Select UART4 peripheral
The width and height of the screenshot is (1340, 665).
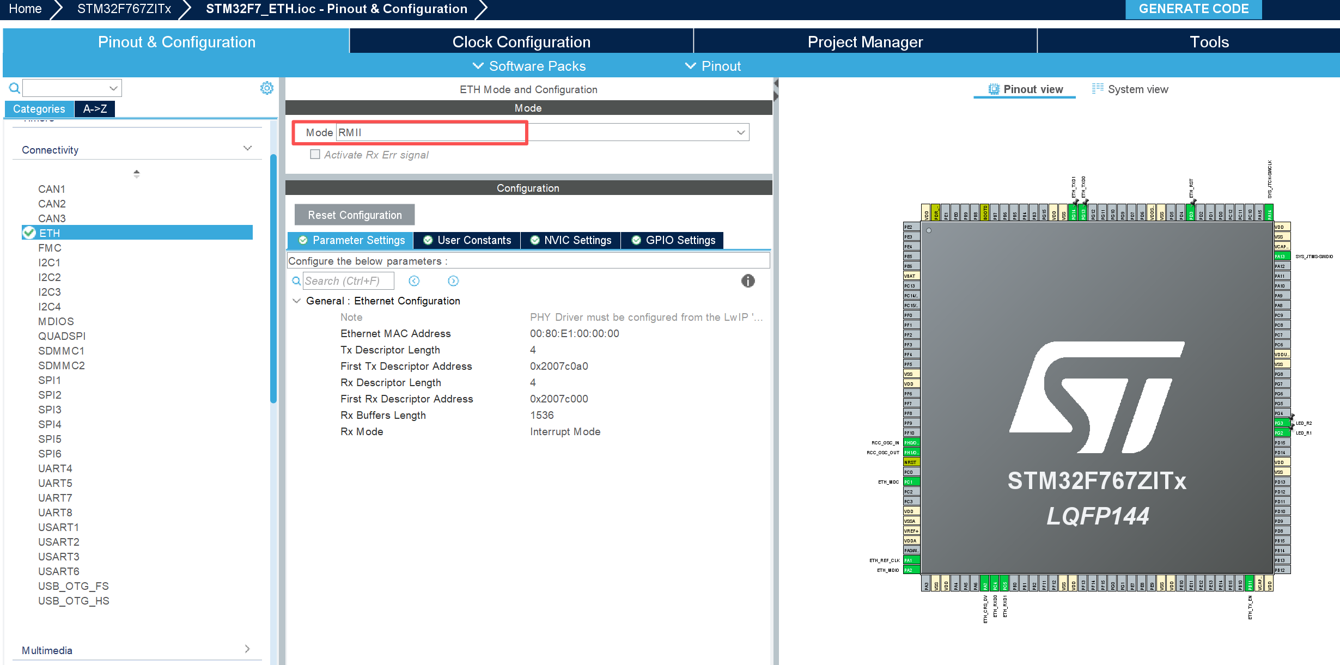[x=55, y=468]
